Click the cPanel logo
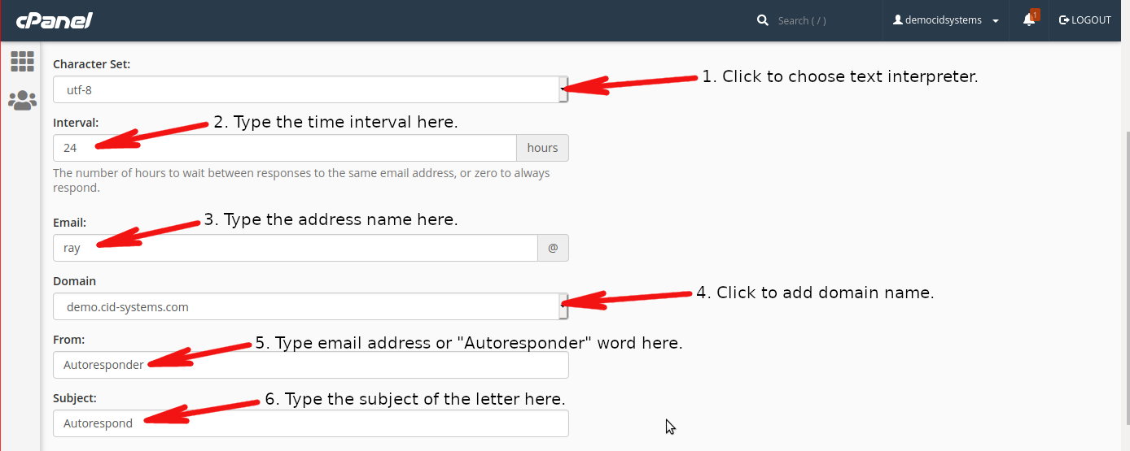The height and width of the screenshot is (451, 1130). (55, 20)
